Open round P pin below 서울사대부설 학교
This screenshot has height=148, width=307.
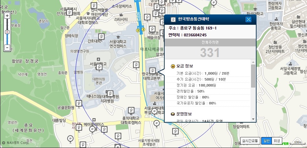coord(156,123)
